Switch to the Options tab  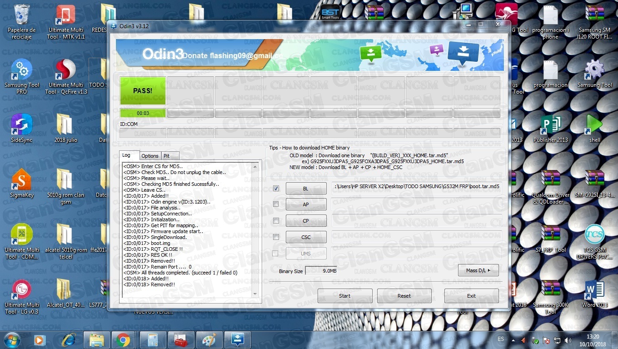tap(150, 155)
